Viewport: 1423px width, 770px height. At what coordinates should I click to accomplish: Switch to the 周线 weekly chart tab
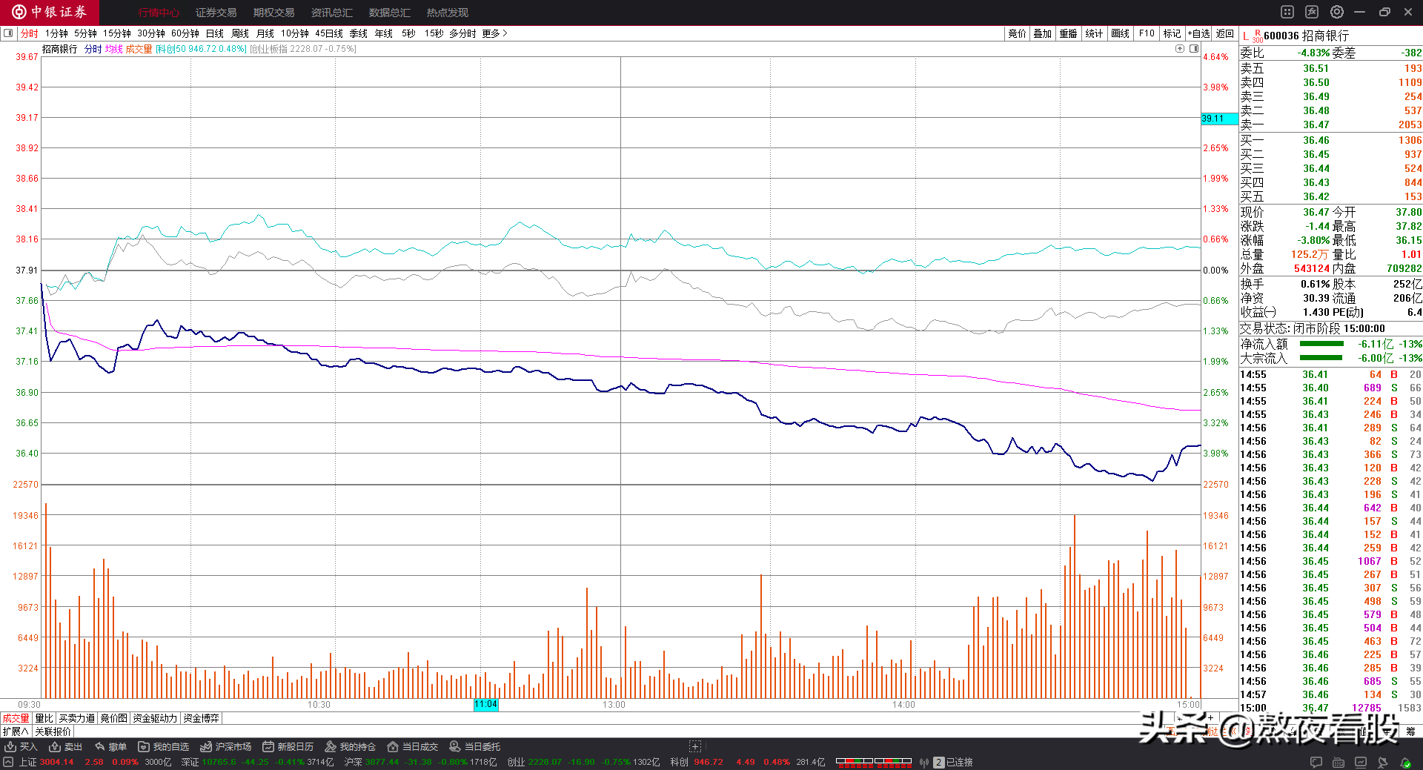click(240, 33)
